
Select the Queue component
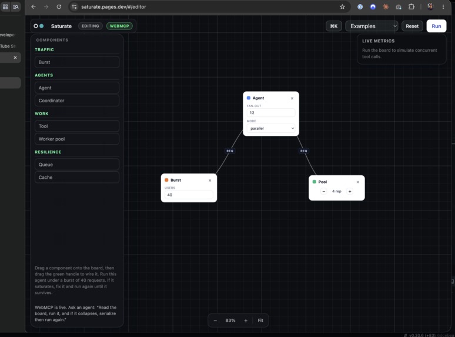(x=77, y=164)
